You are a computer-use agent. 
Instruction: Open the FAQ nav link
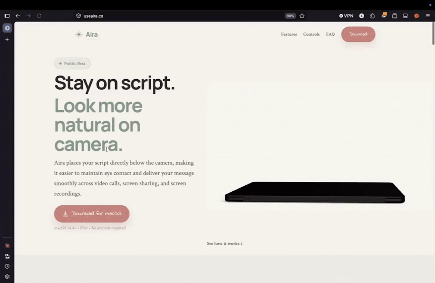click(330, 34)
